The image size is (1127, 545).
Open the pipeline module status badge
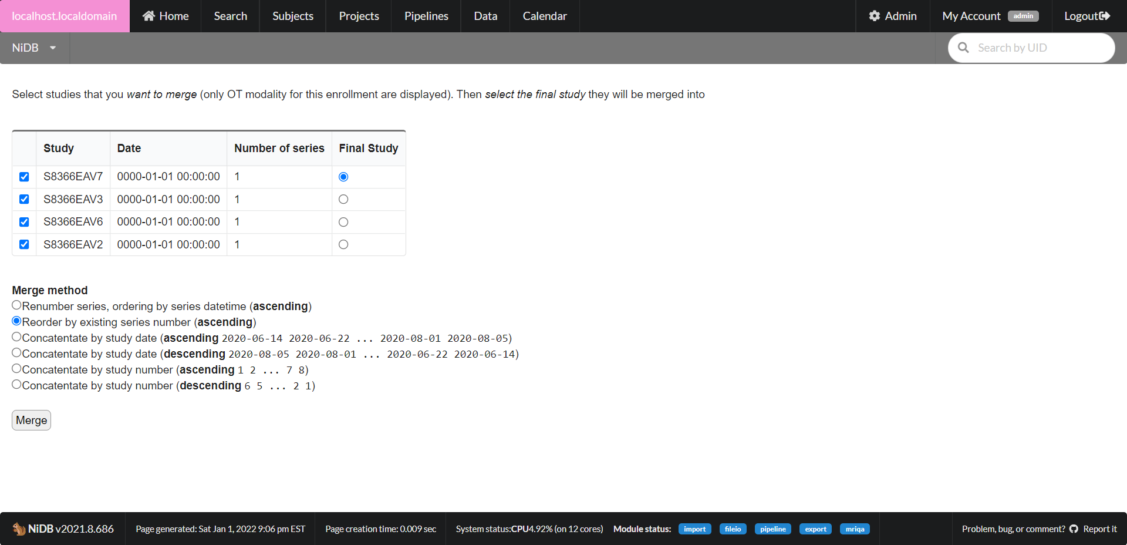click(x=772, y=529)
